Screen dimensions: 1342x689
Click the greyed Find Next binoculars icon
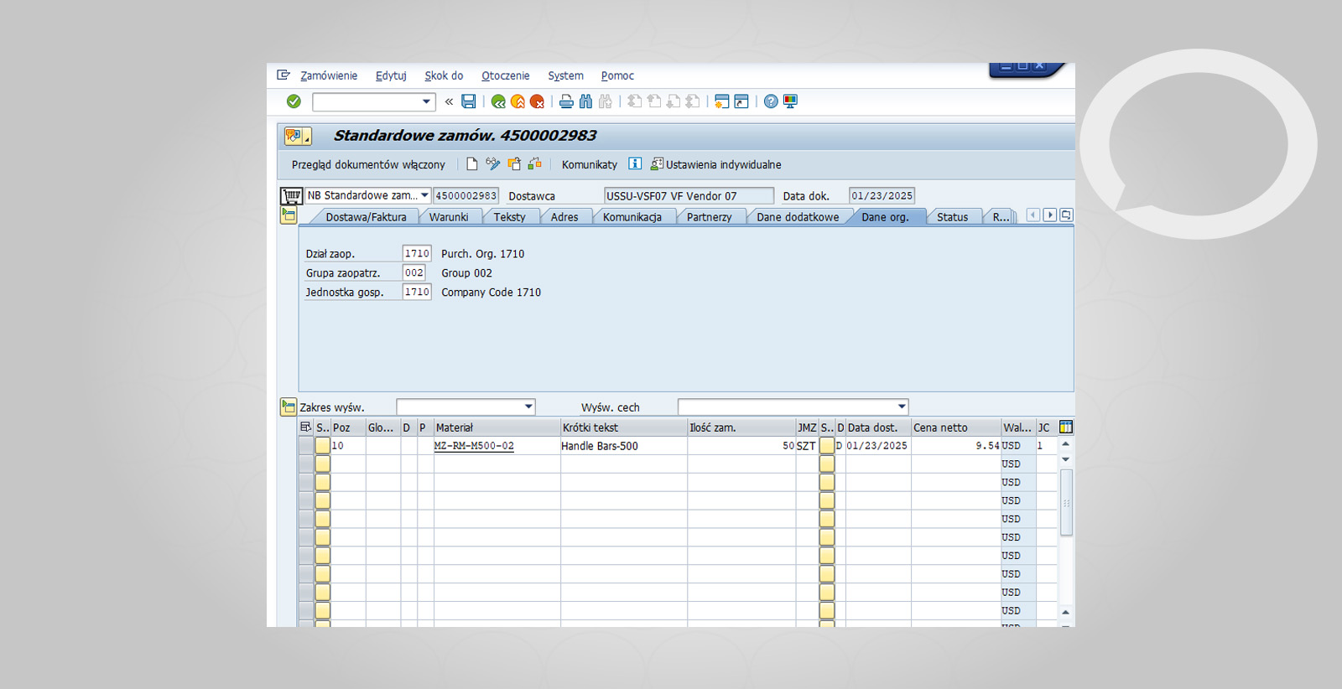pyautogui.click(x=605, y=101)
